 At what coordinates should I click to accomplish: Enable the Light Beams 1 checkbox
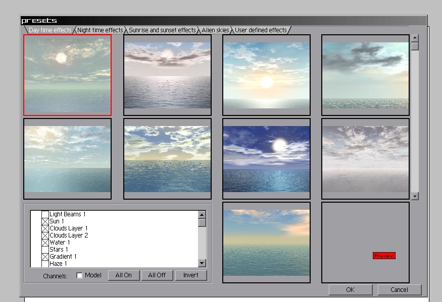[45, 214]
